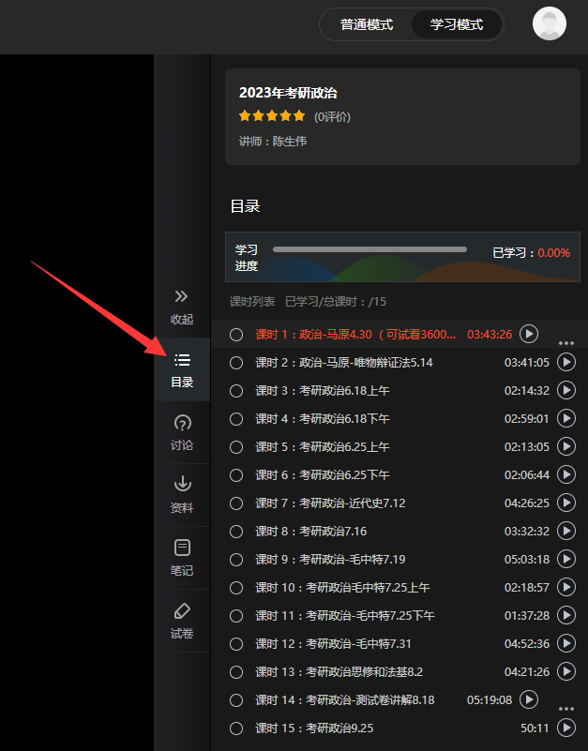Open lesson title 课时 10：考研政治毛中特7.25上午
Viewport: 588px width, 751px height.
point(342,588)
